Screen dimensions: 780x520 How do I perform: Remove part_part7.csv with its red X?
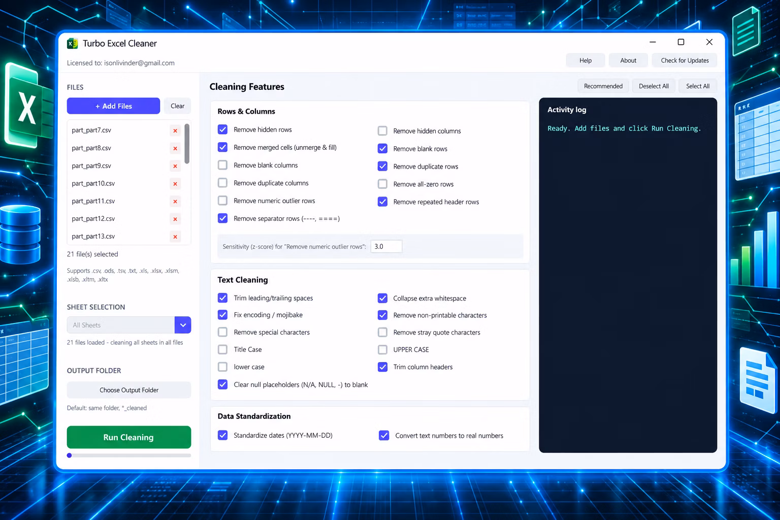175,131
